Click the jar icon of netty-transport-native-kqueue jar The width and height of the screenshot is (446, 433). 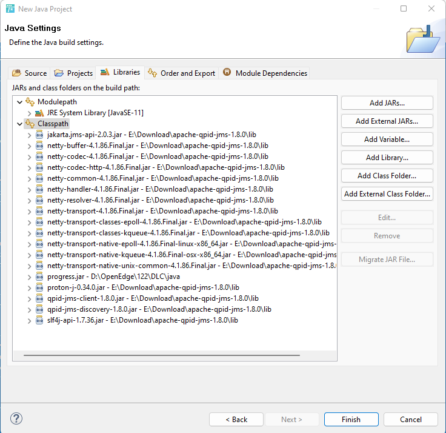tap(39, 255)
